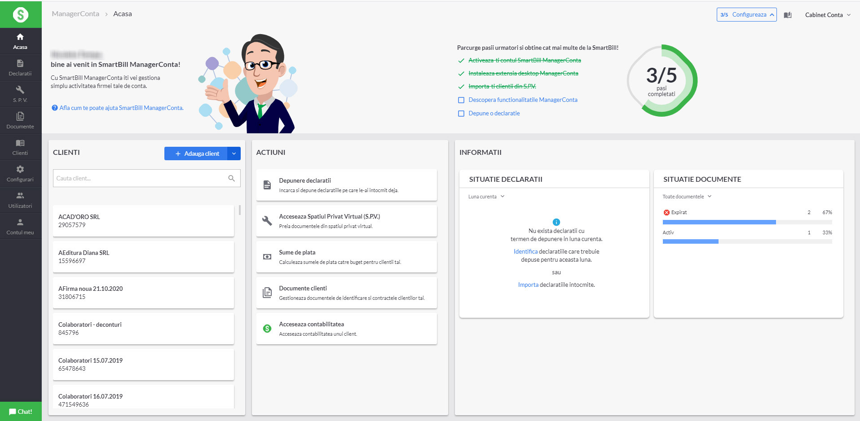Go to Documente in the sidebar
The height and width of the screenshot is (421, 860).
20,121
